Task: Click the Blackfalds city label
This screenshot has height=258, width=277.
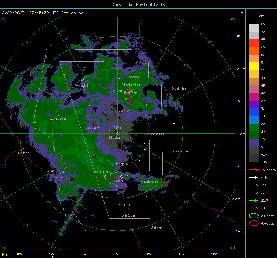Action: click(131, 85)
